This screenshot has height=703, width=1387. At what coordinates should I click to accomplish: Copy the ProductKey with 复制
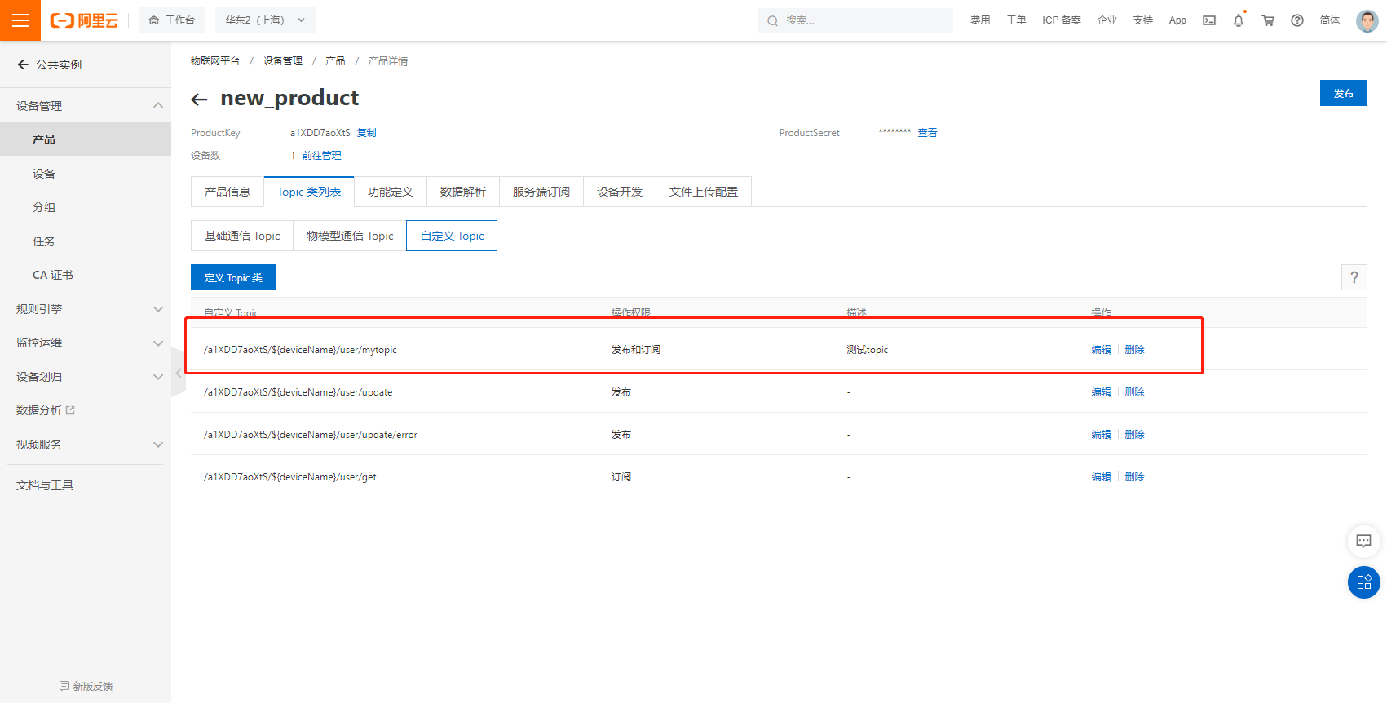click(x=367, y=133)
